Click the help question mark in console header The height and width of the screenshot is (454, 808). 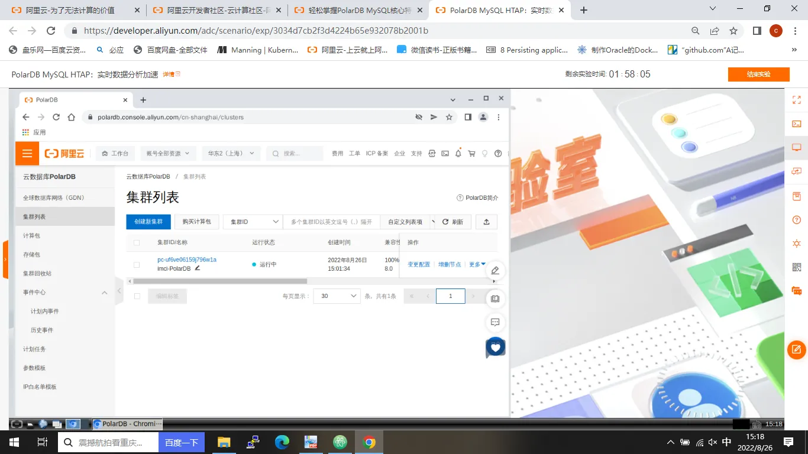498,154
